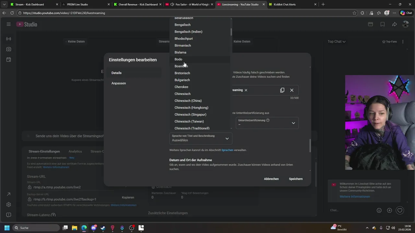The height and width of the screenshot is (233, 415).
Task: Open Steam from the taskbar
Action: click(x=103, y=228)
